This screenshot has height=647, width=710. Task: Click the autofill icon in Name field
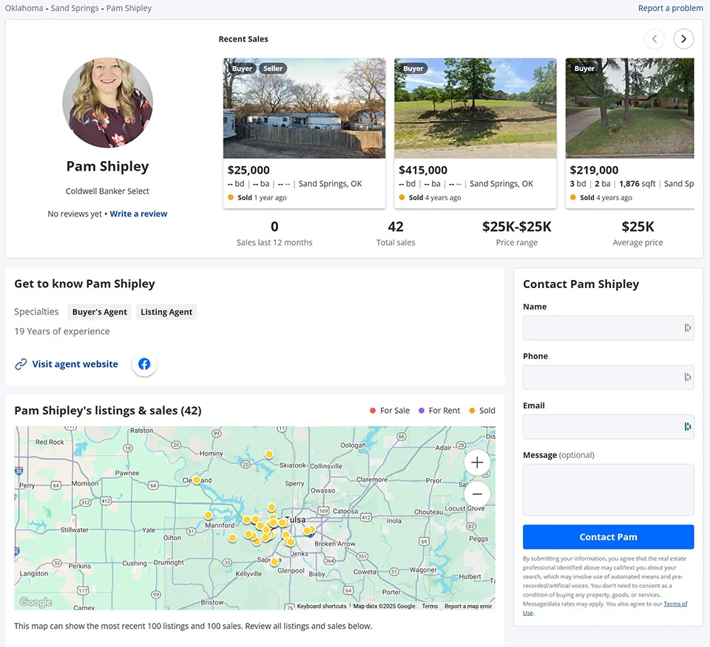point(687,328)
